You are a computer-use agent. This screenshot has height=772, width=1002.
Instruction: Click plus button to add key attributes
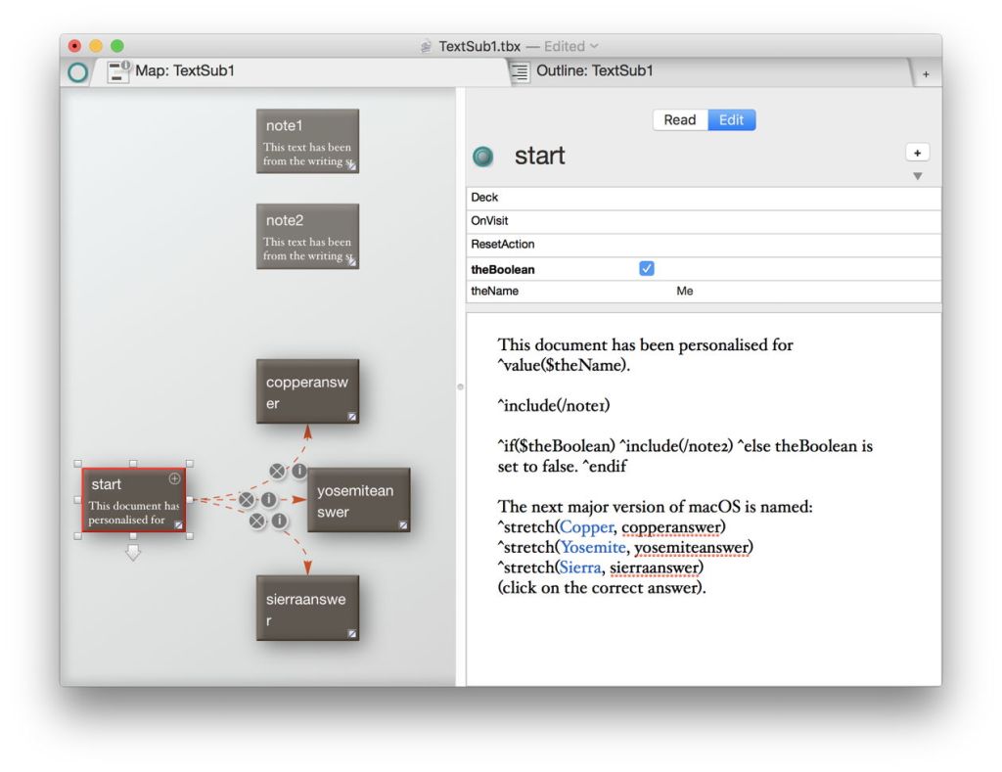click(x=917, y=153)
